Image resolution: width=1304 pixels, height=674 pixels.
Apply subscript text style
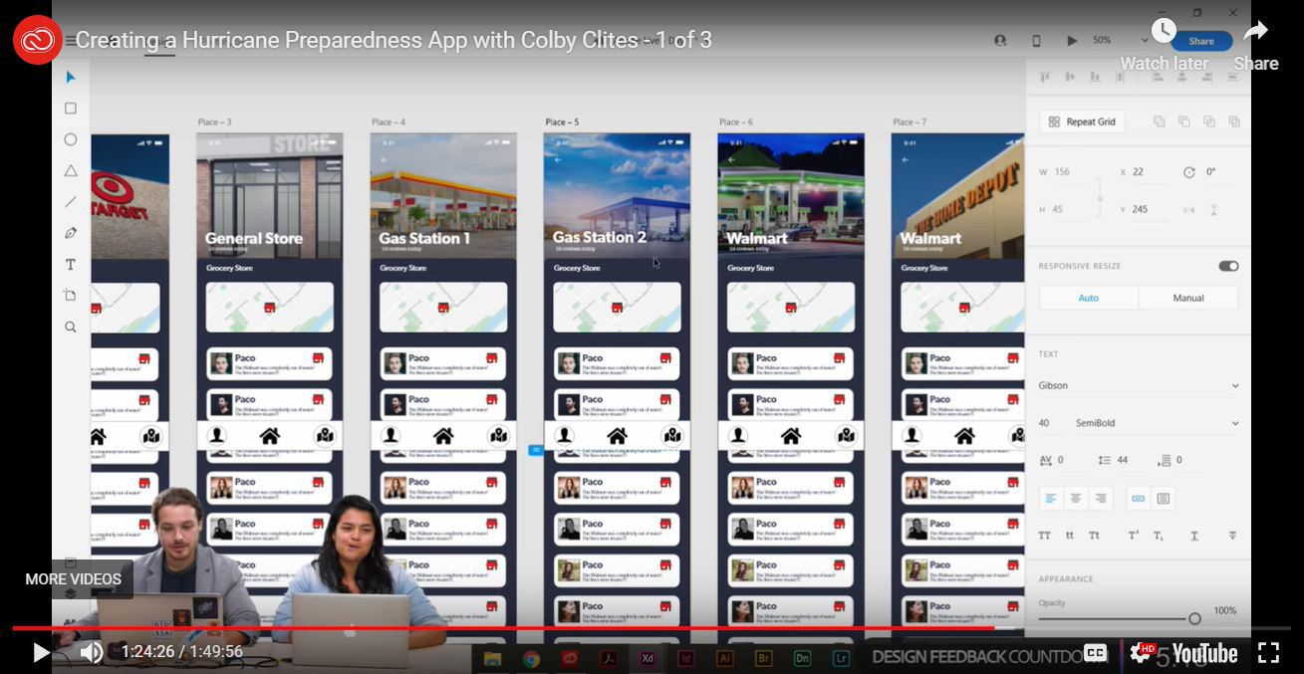pos(1159,536)
